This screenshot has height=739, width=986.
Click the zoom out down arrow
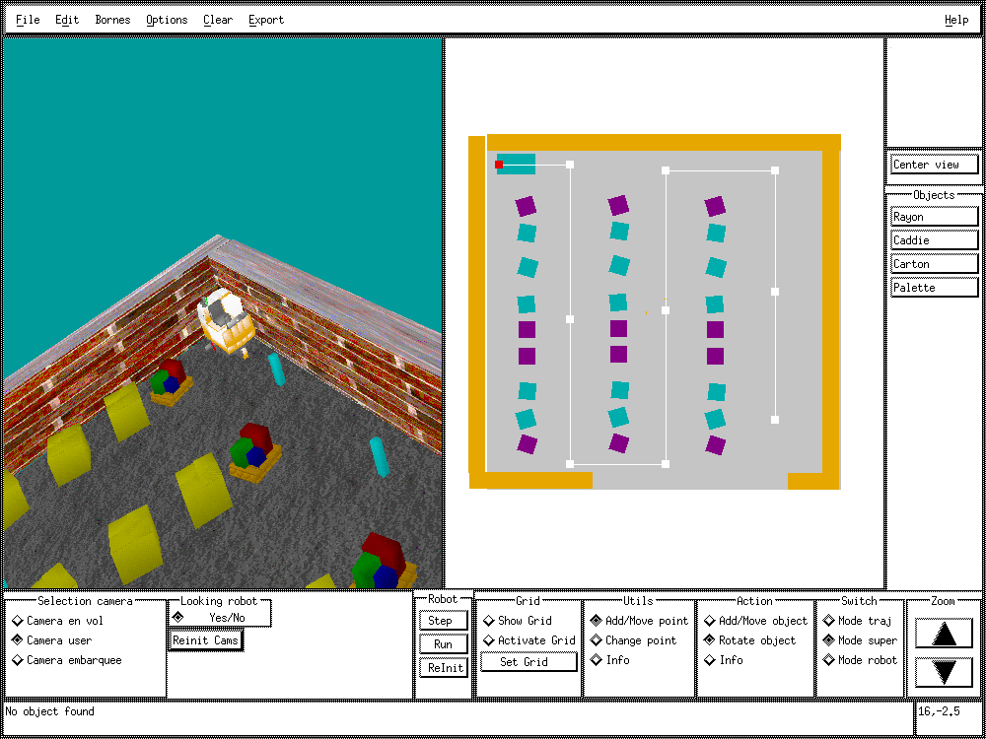pyautogui.click(x=944, y=671)
